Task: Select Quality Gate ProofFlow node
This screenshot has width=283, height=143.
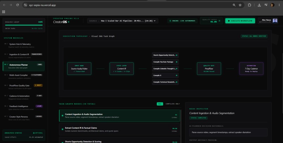Action: point(209,69)
